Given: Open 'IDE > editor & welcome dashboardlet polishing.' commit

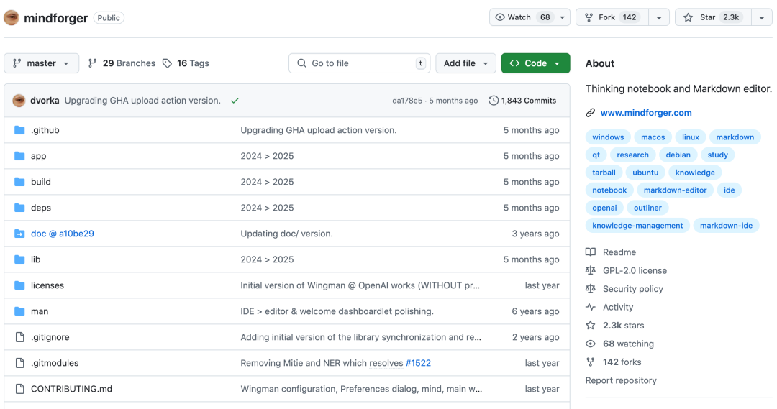Looking at the screenshot, I should [x=337, y=311].
